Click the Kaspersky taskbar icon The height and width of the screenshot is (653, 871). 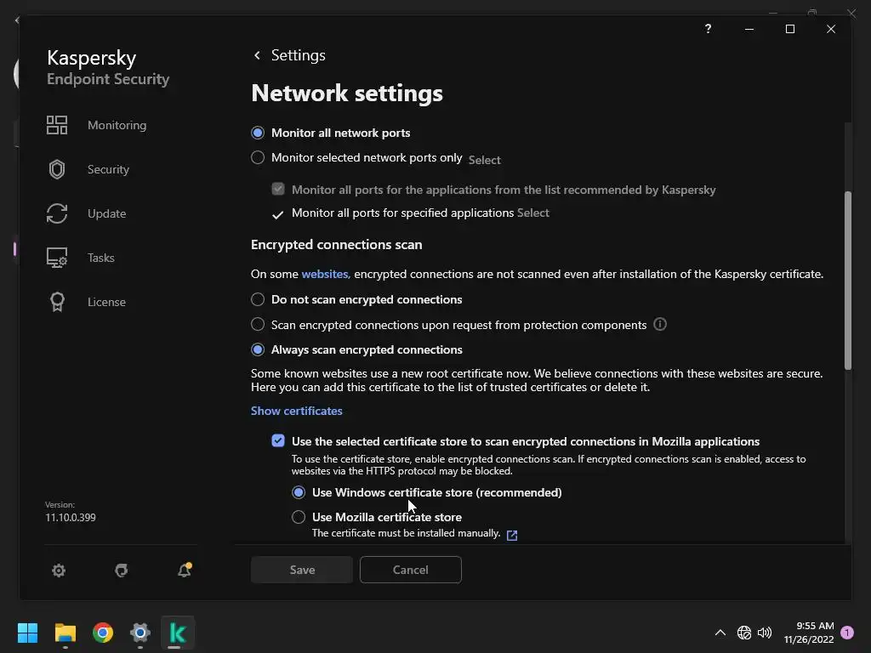[177, 633]
